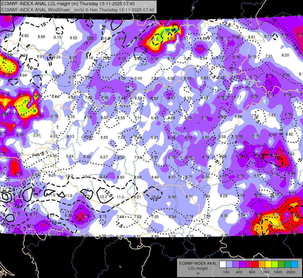Click the wind shear value 2.91
This screenshot has width=303, height=278.
37,135
